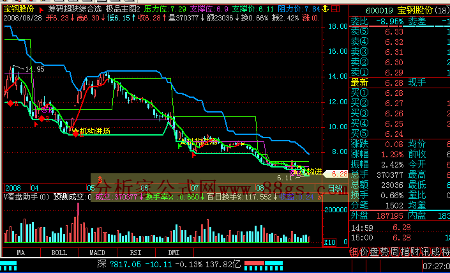Viewport: 450px width, 273px height.
Task: Click the 宝钢股份 stock name in chart header
Action: (19, 9)
